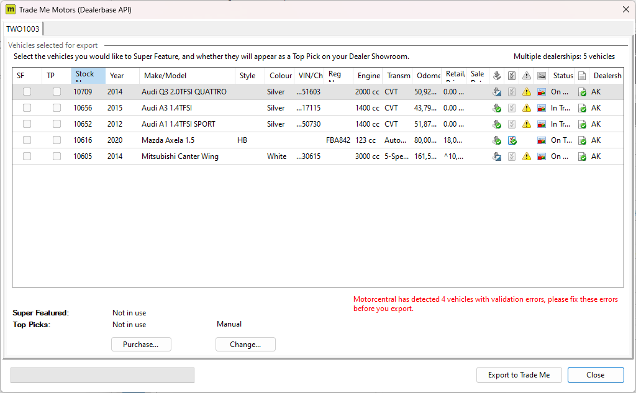Sort by the Engine column header
Viewport: 636px width, 393px height.
click(368, 76)
